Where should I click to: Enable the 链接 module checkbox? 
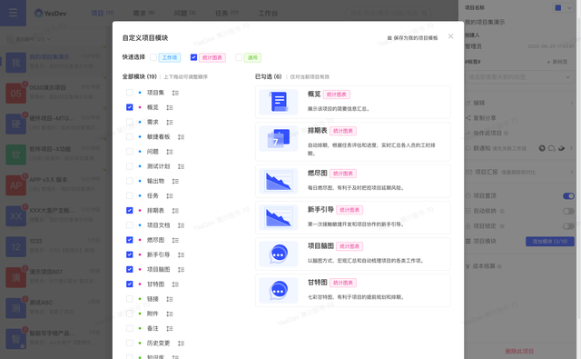click(129, 299)
